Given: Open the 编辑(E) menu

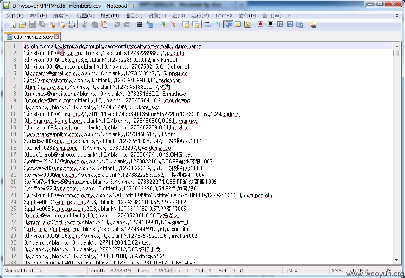Looking at the screenshot, I should 38,16.
